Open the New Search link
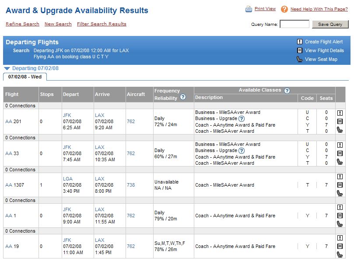The image size is (354, 262). coord(58,24)
